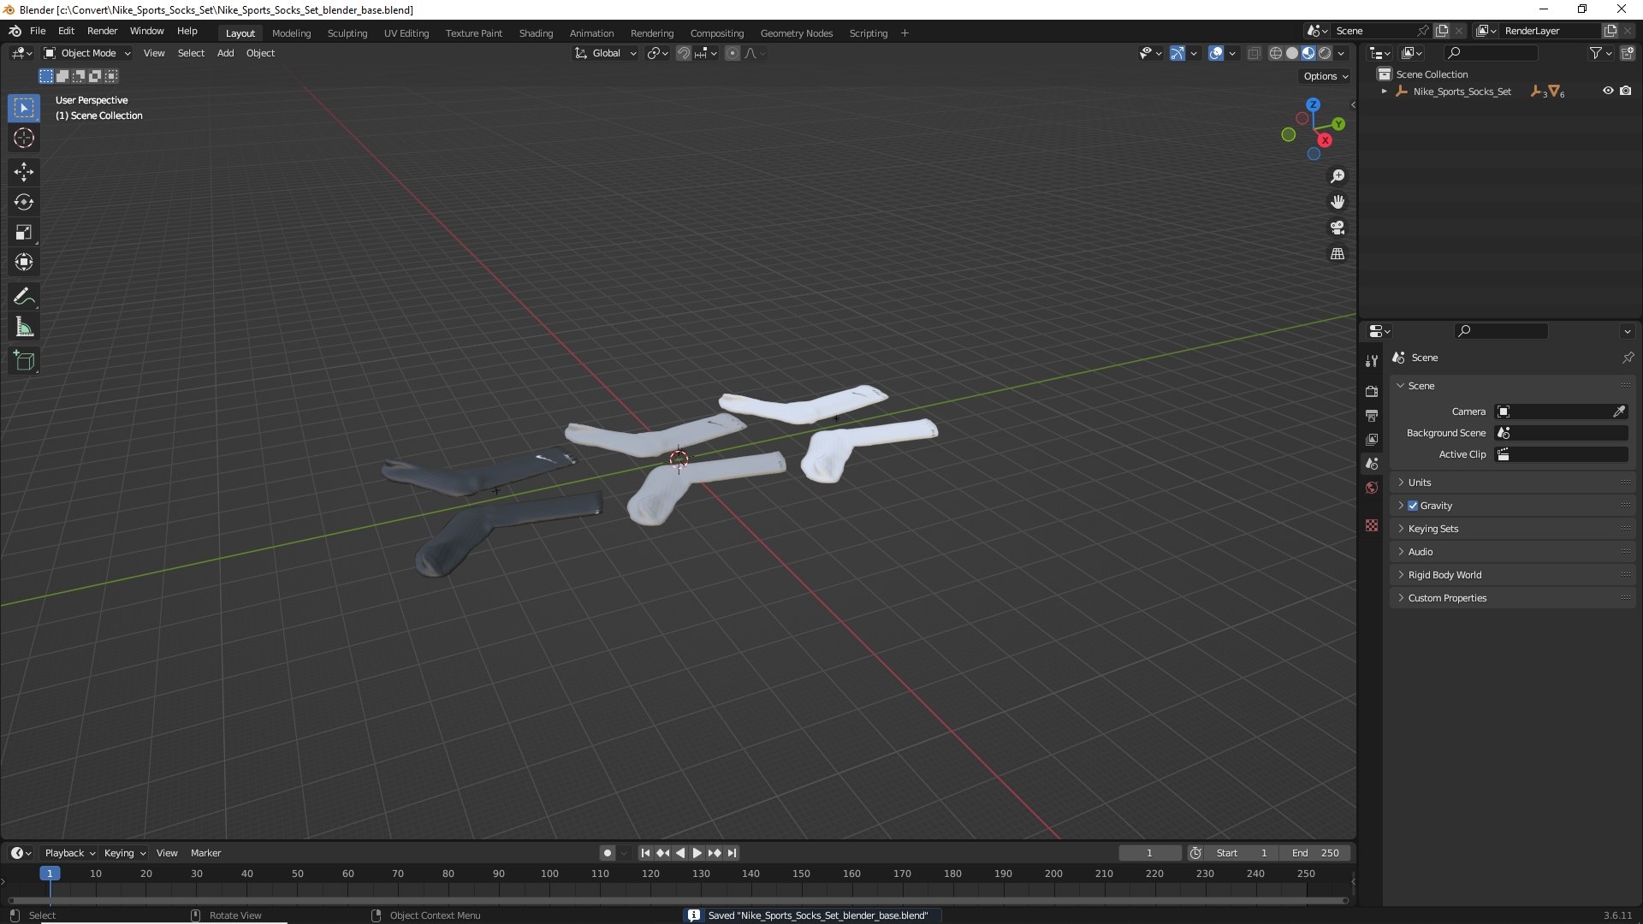Click the timeline horizontal scrollbar

point(678,900)
